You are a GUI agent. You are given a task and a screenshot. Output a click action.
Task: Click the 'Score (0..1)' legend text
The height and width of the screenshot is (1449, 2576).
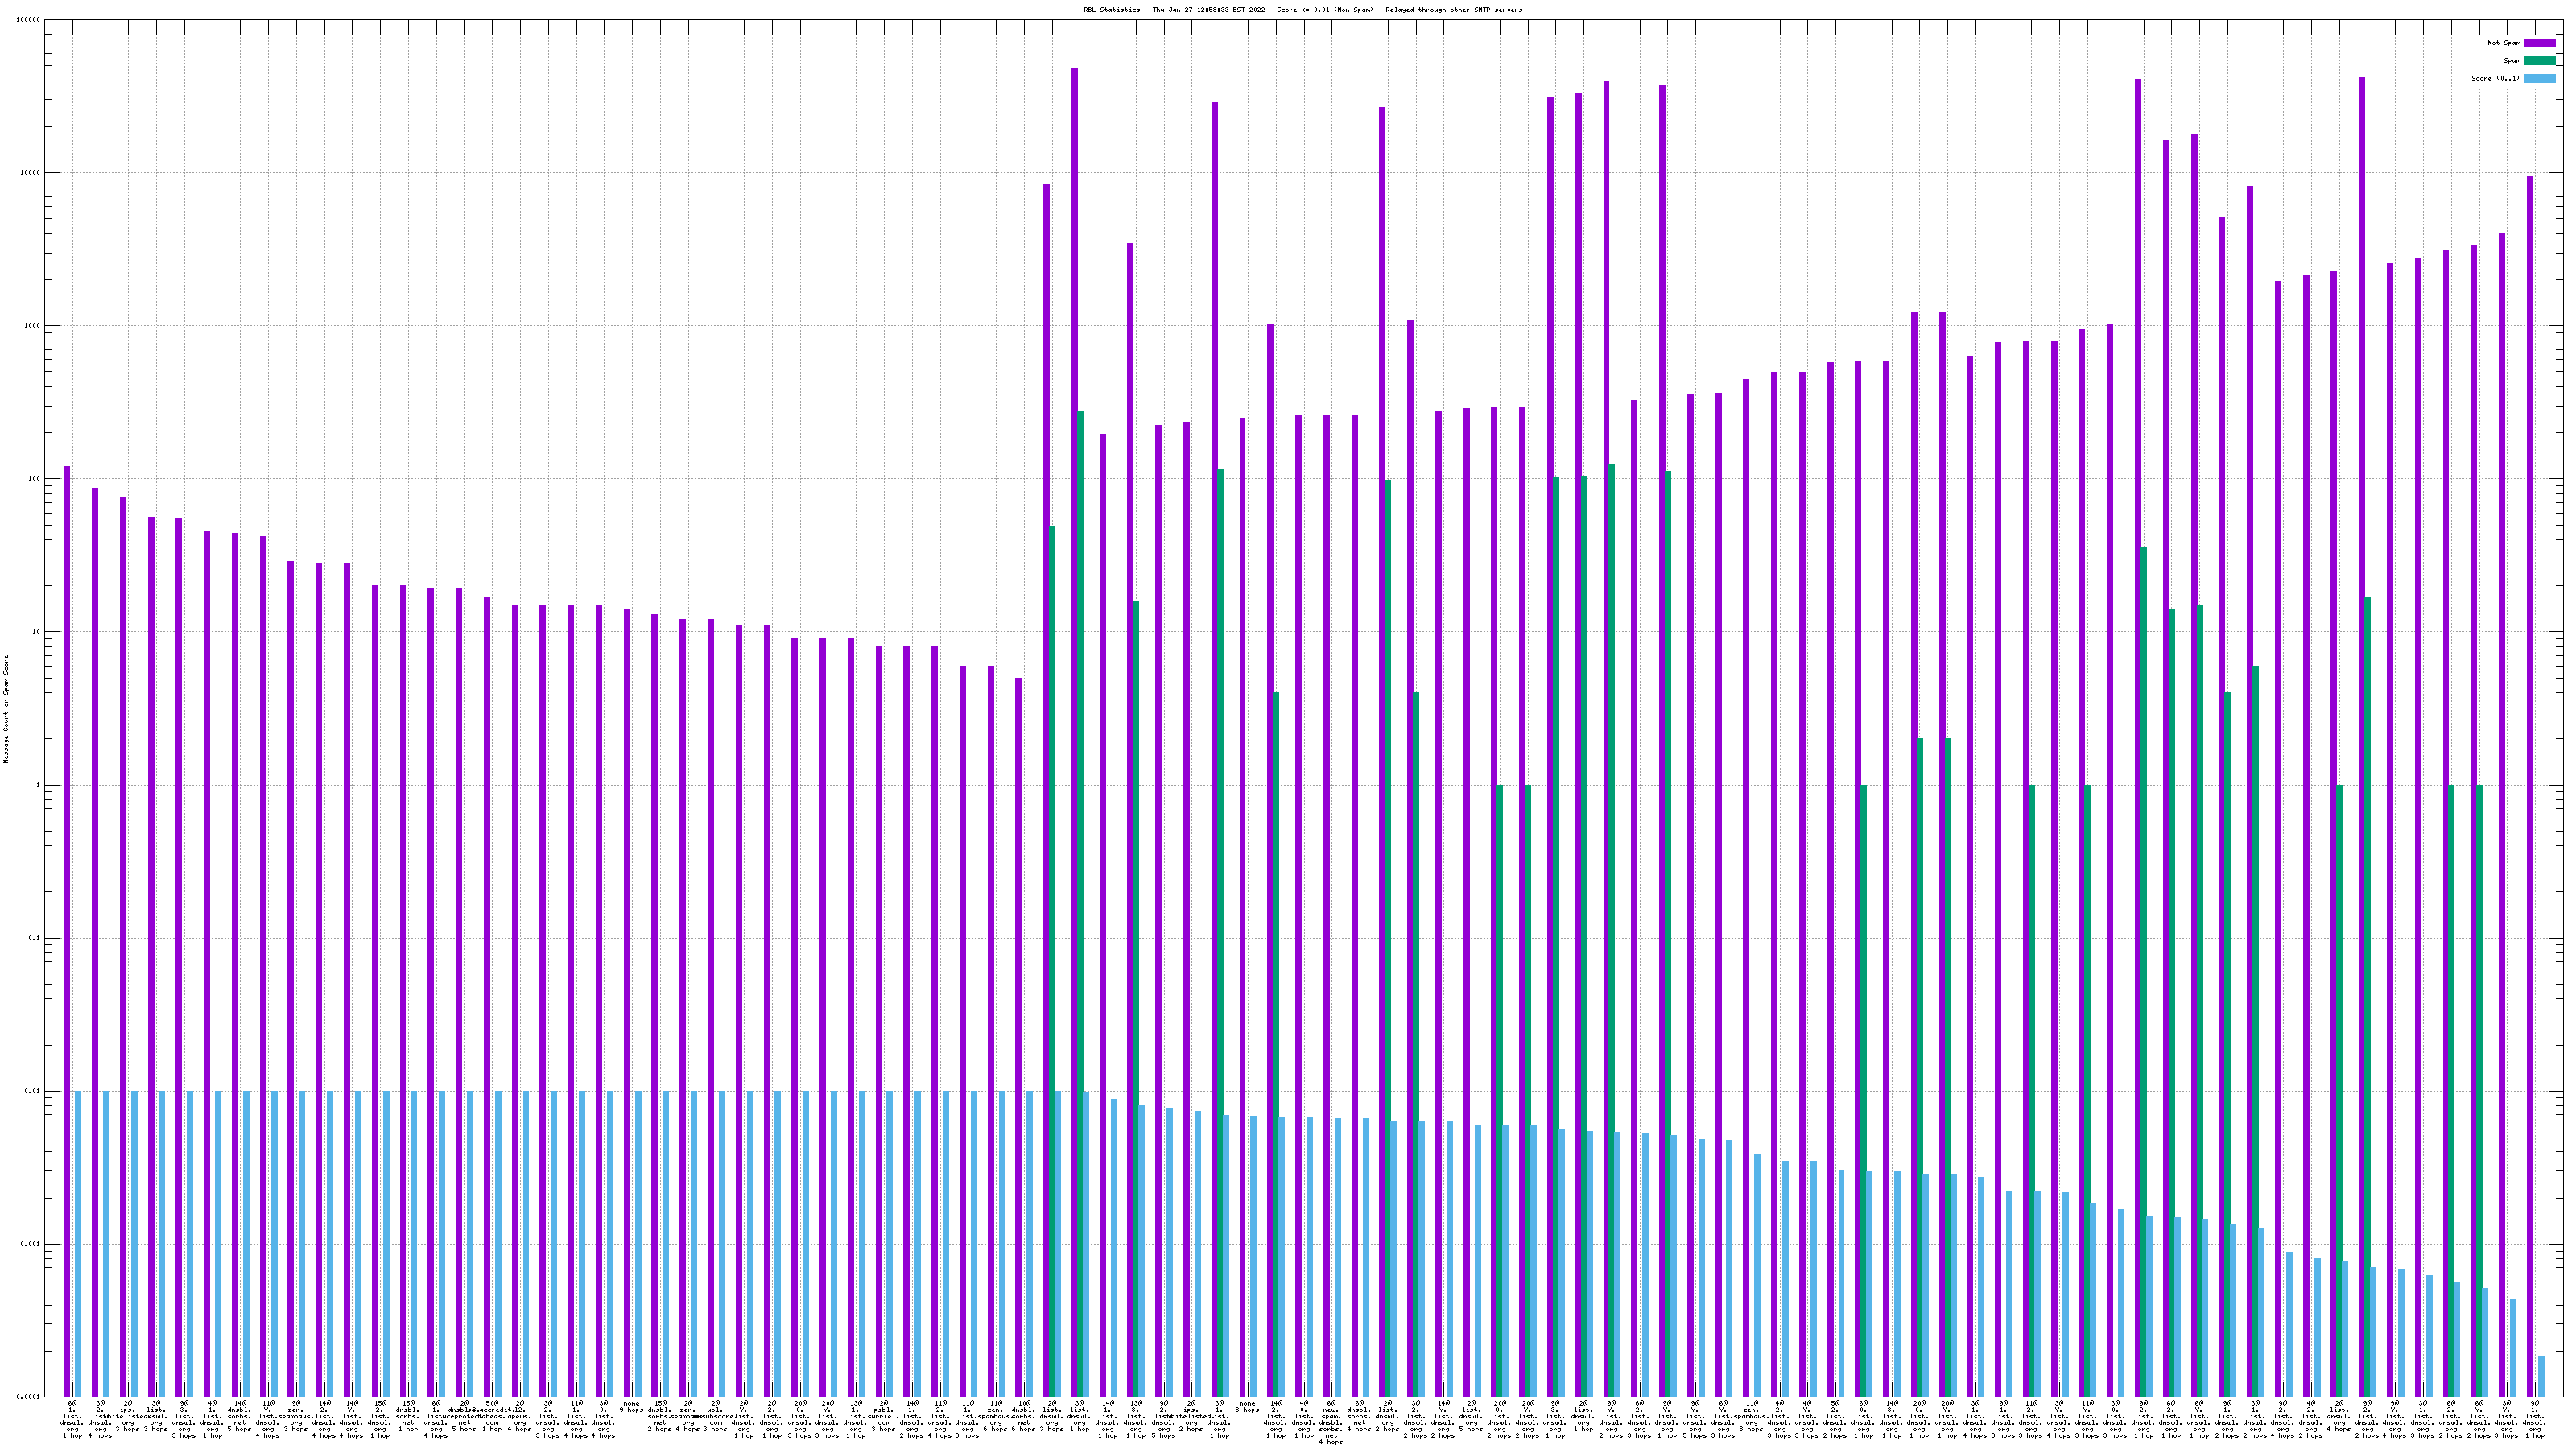pyautogui.click(x=2495, y=78)
